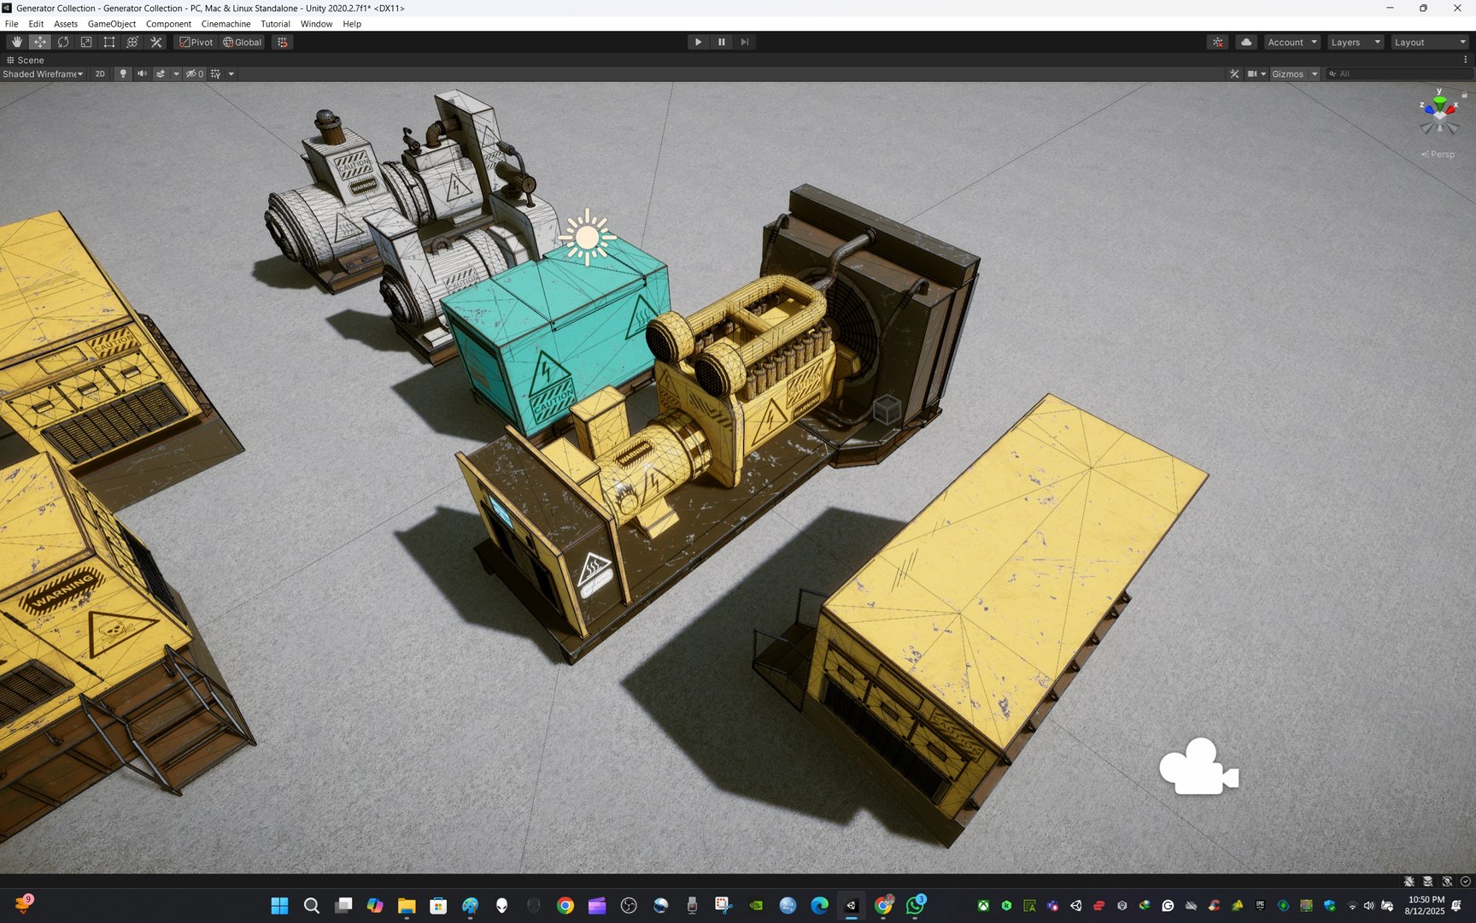
Task: Toggle grid snapping in the toolbar
Action: [x=283, y=42]
